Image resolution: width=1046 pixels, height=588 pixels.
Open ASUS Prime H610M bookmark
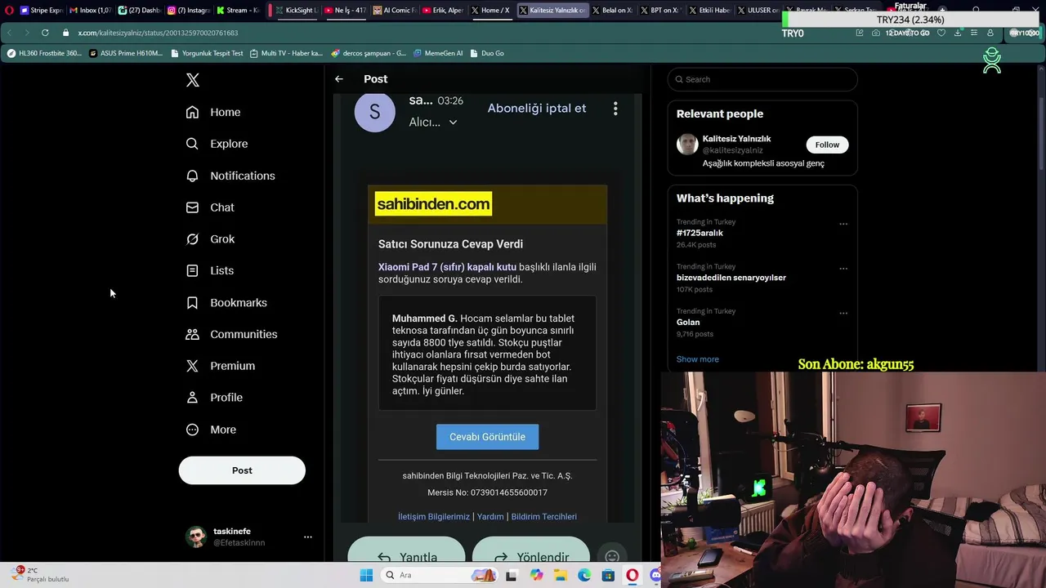click(x=126, y=53)
